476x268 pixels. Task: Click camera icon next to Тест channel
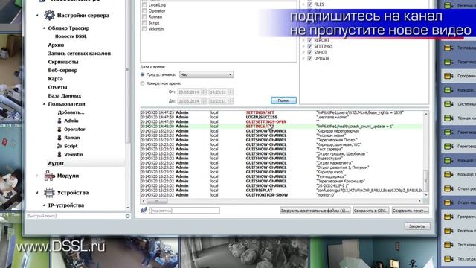coord(448,245)
